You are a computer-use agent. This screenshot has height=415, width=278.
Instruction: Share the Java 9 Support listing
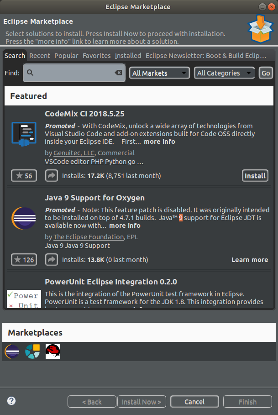point(51,260)
